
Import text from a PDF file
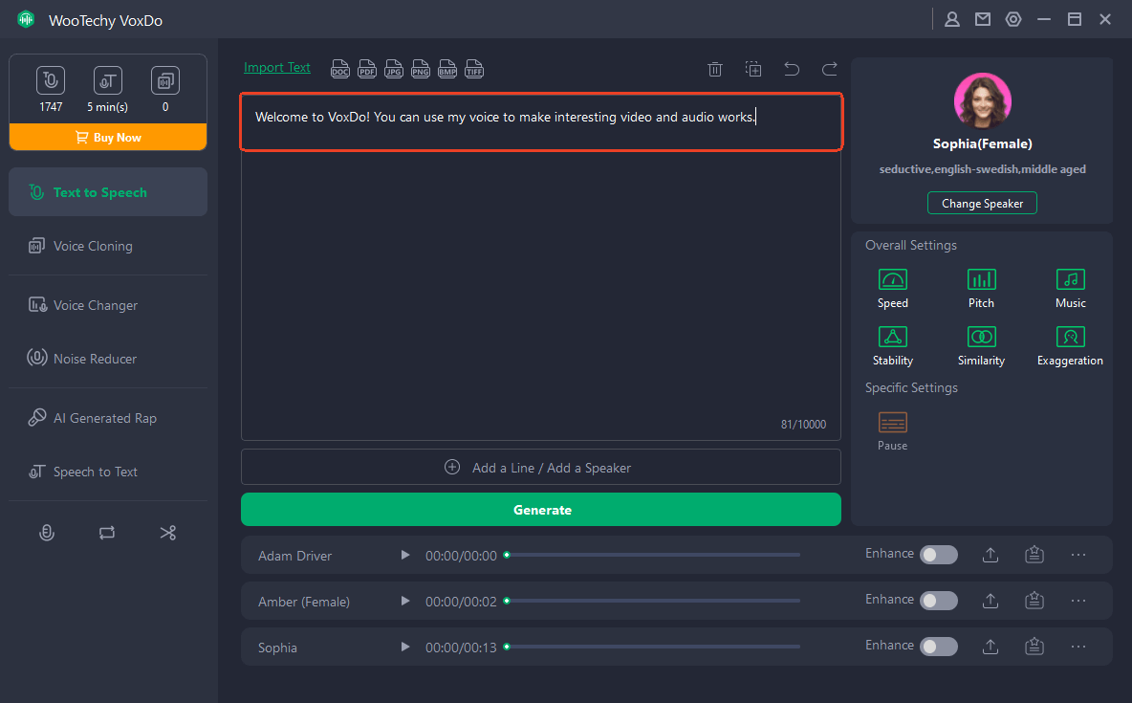tap(366, 68)
